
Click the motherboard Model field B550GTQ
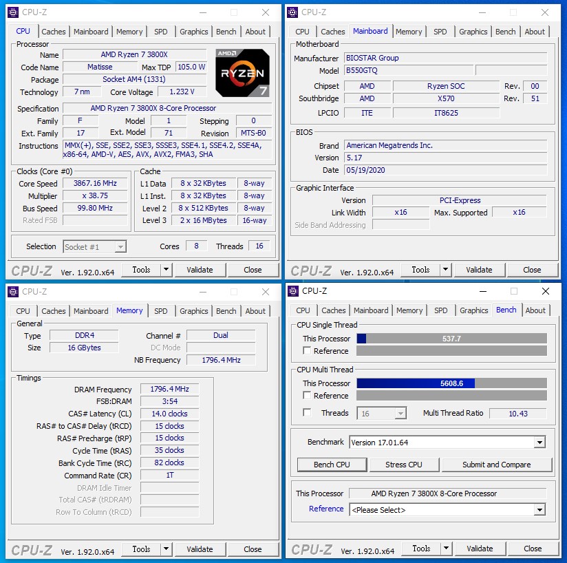pos(409,70)
